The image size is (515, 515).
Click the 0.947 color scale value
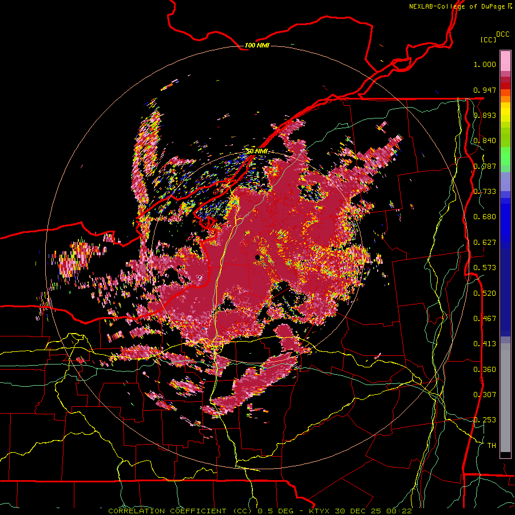(x=485, y=90)
